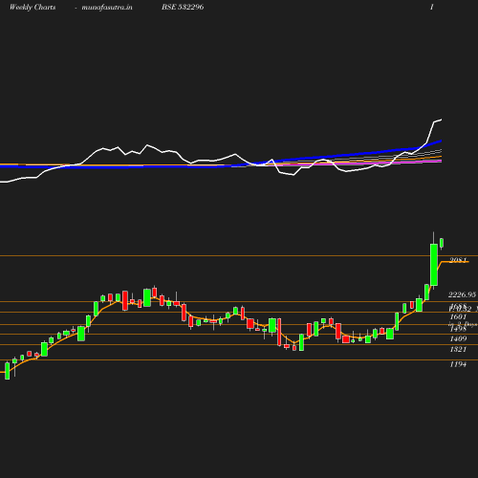Click the 2226.95 current price label
The width and height of the screenshot is (478, 478).
coord(462,294)
